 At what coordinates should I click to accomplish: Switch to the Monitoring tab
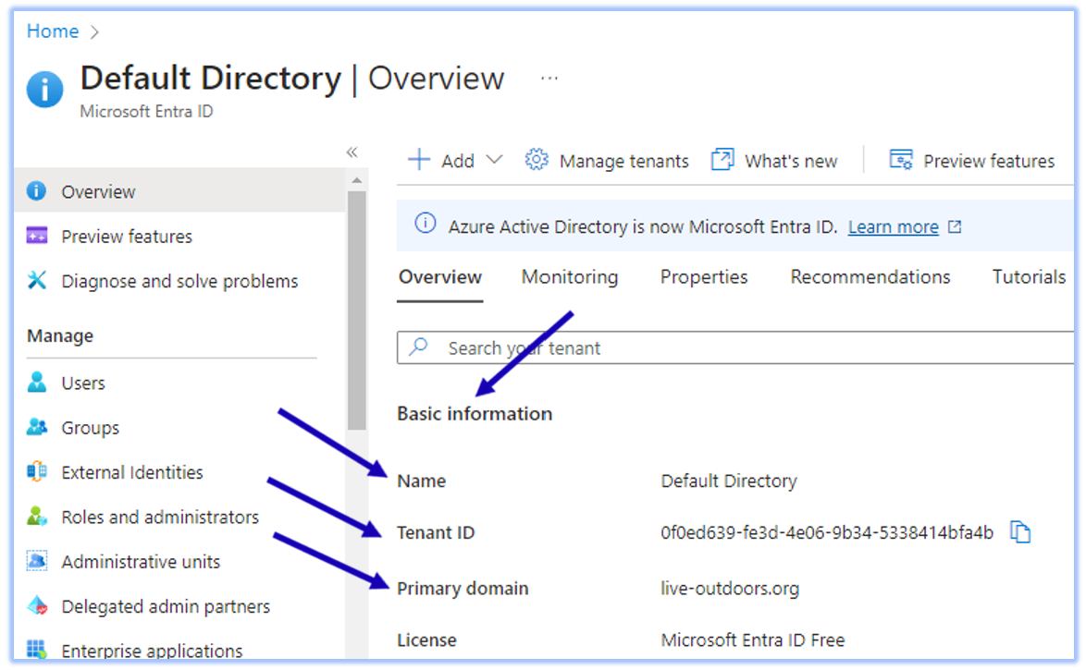point(570,277)
